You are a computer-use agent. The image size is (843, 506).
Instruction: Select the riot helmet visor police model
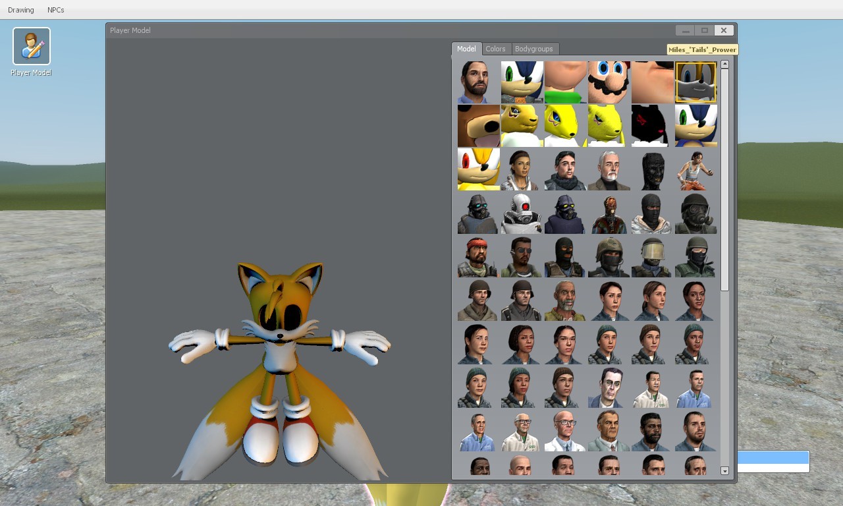pos(652,256)
